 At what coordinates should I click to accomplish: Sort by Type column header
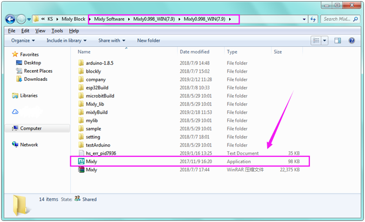pos(232,52)
